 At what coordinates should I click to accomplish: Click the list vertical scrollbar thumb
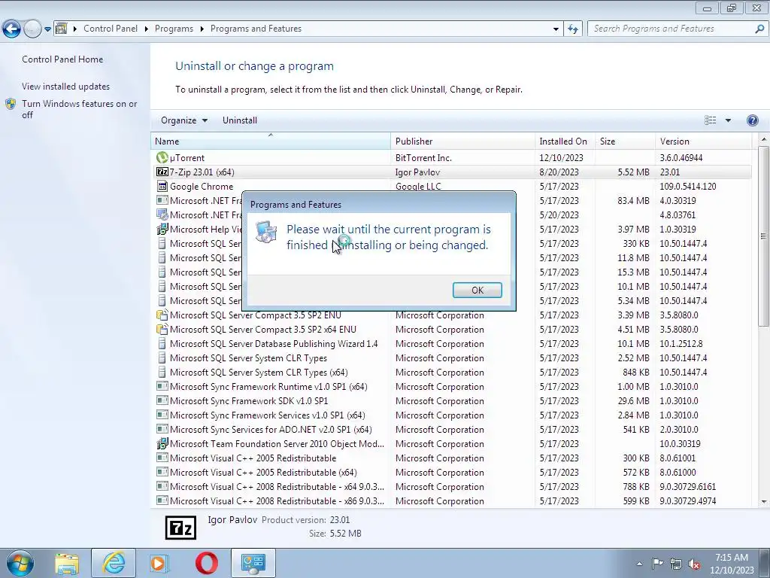(x=763, y=236)
